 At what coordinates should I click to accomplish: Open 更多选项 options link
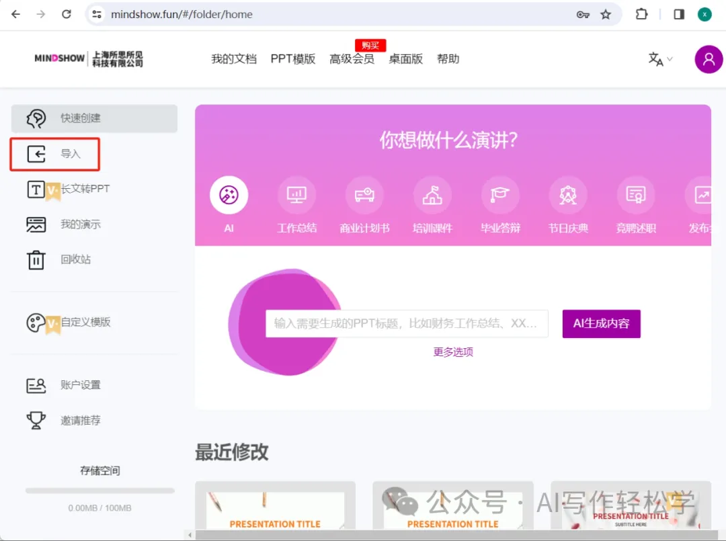pos(452,351)
